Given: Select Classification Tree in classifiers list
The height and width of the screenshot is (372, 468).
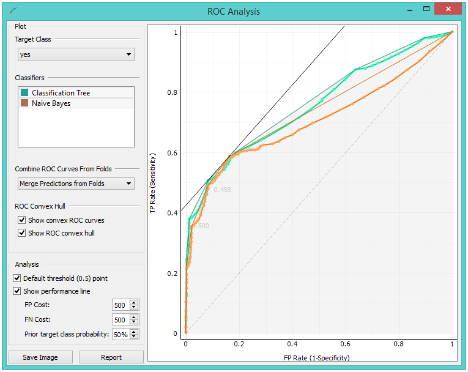Looking at the screenshot, I should point(61,93).
